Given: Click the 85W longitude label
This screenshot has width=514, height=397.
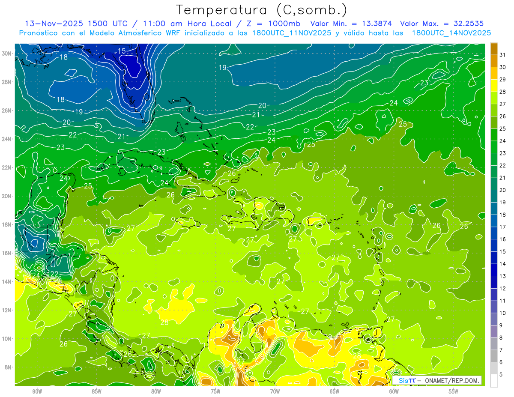Looking at the screenshot, I should pos(96,391).
